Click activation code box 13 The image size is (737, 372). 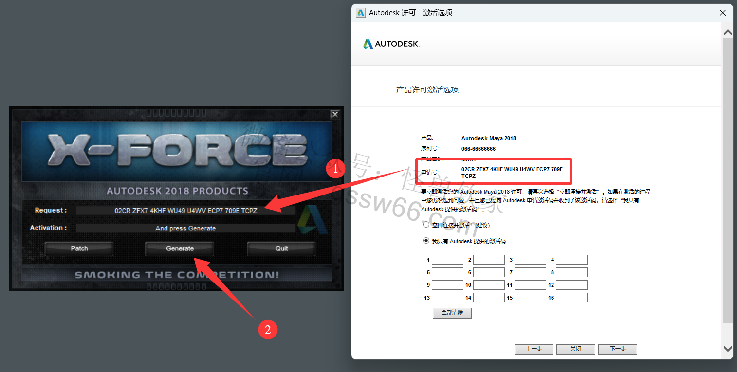[x=447, y=298]
